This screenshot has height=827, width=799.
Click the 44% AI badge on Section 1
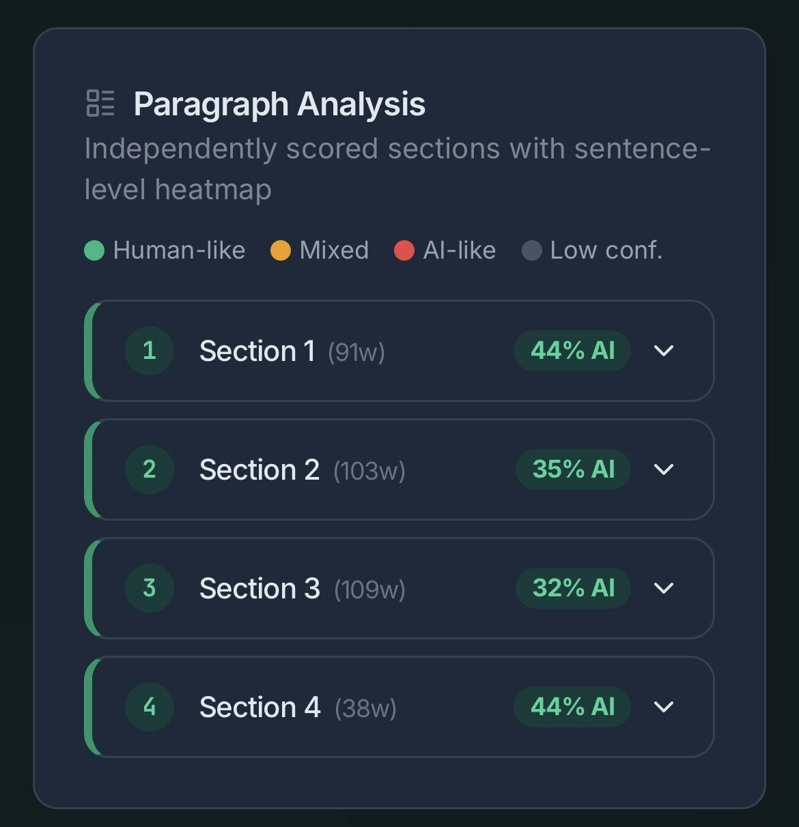[572, 351]
